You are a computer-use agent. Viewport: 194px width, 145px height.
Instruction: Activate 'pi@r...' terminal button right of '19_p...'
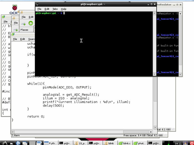pyautogui.click(x=95, y=143)
